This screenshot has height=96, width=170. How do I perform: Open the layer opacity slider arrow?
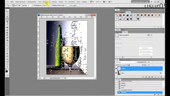pos(152,62)
